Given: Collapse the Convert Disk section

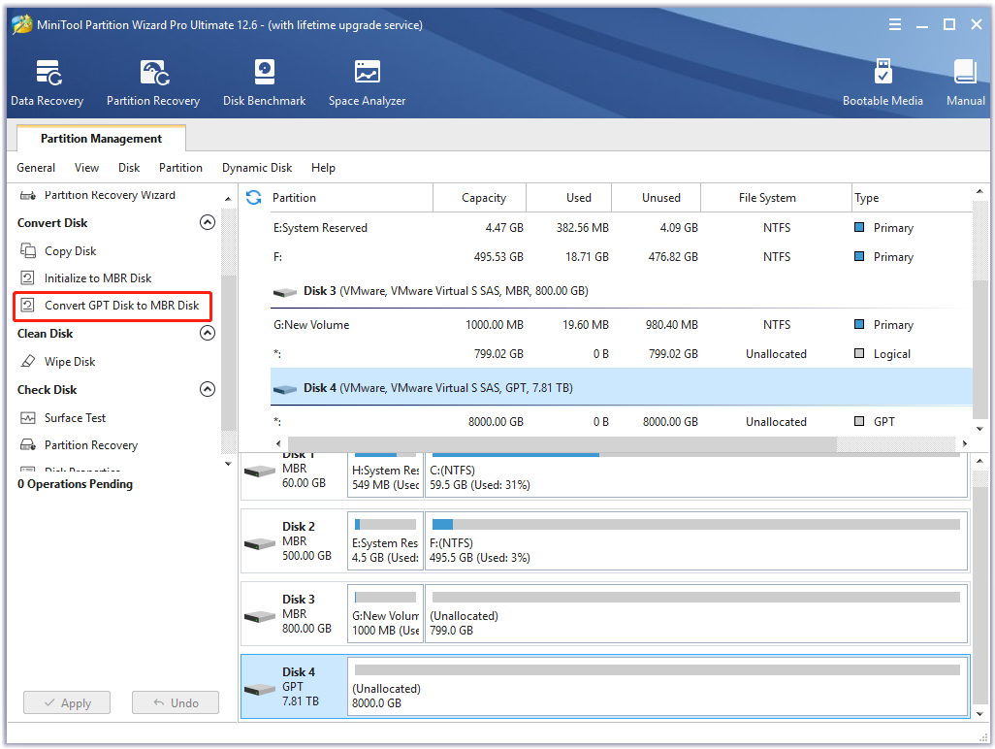Looking at the screenshot, I should pos(208,222).
